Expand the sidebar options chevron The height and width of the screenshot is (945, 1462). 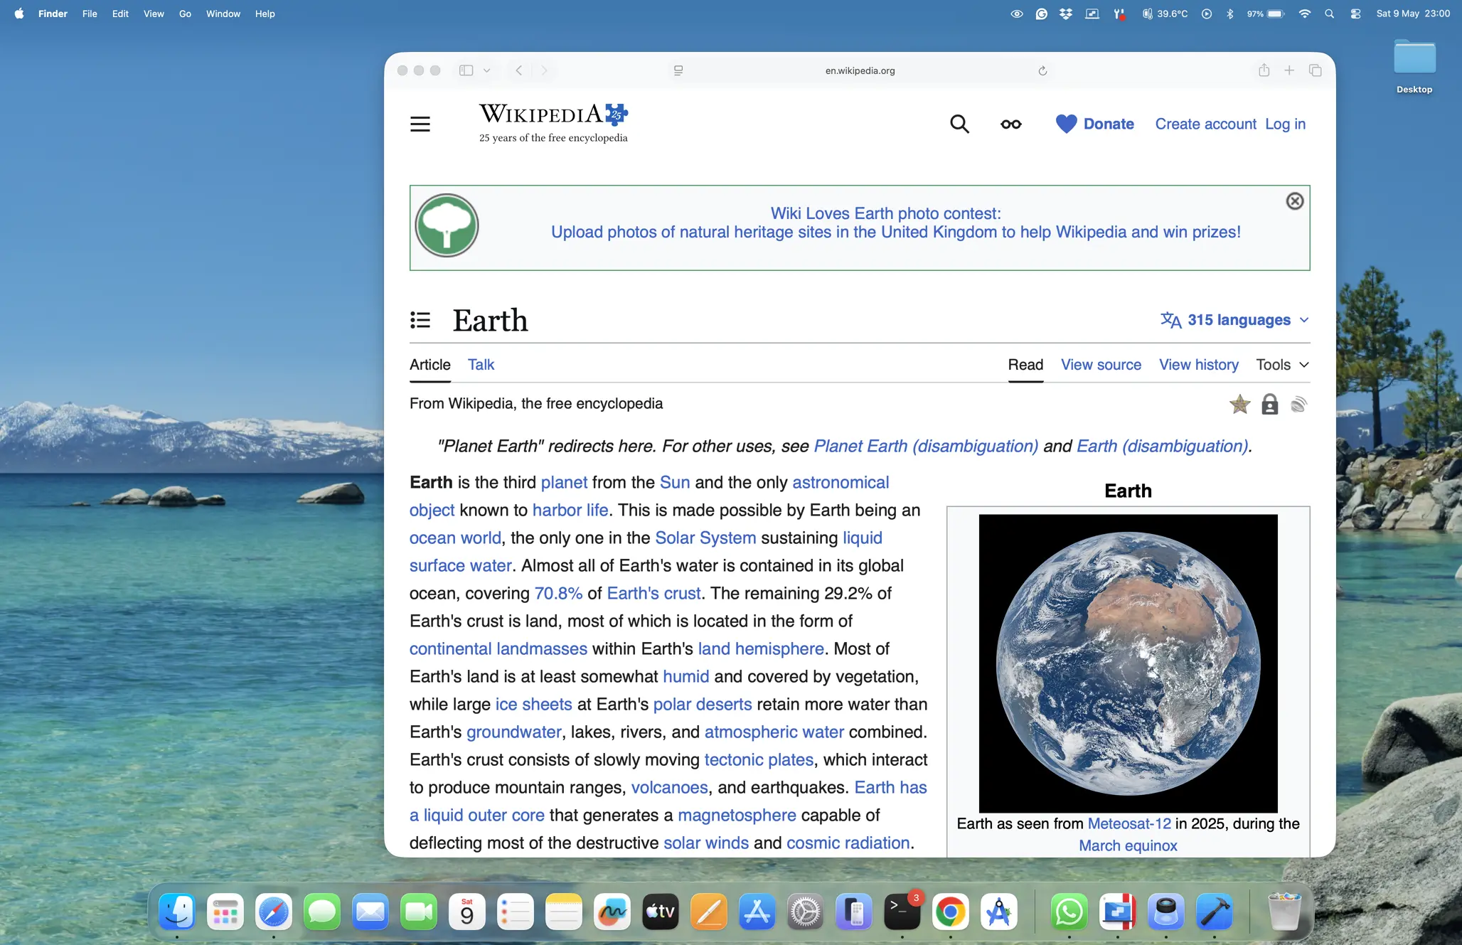pyautogui.click(x=486, y=70)
